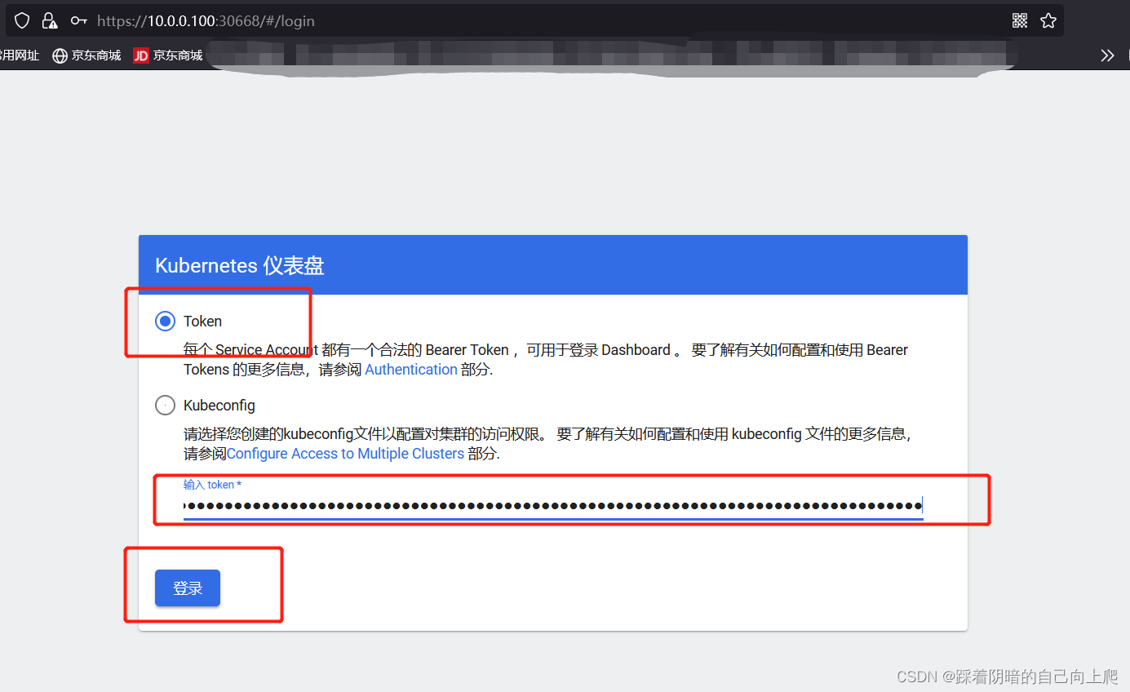Viewport: 1130px width, 692px height.
Task: Open the Authentication link
Action: click(x=410, y=369)
